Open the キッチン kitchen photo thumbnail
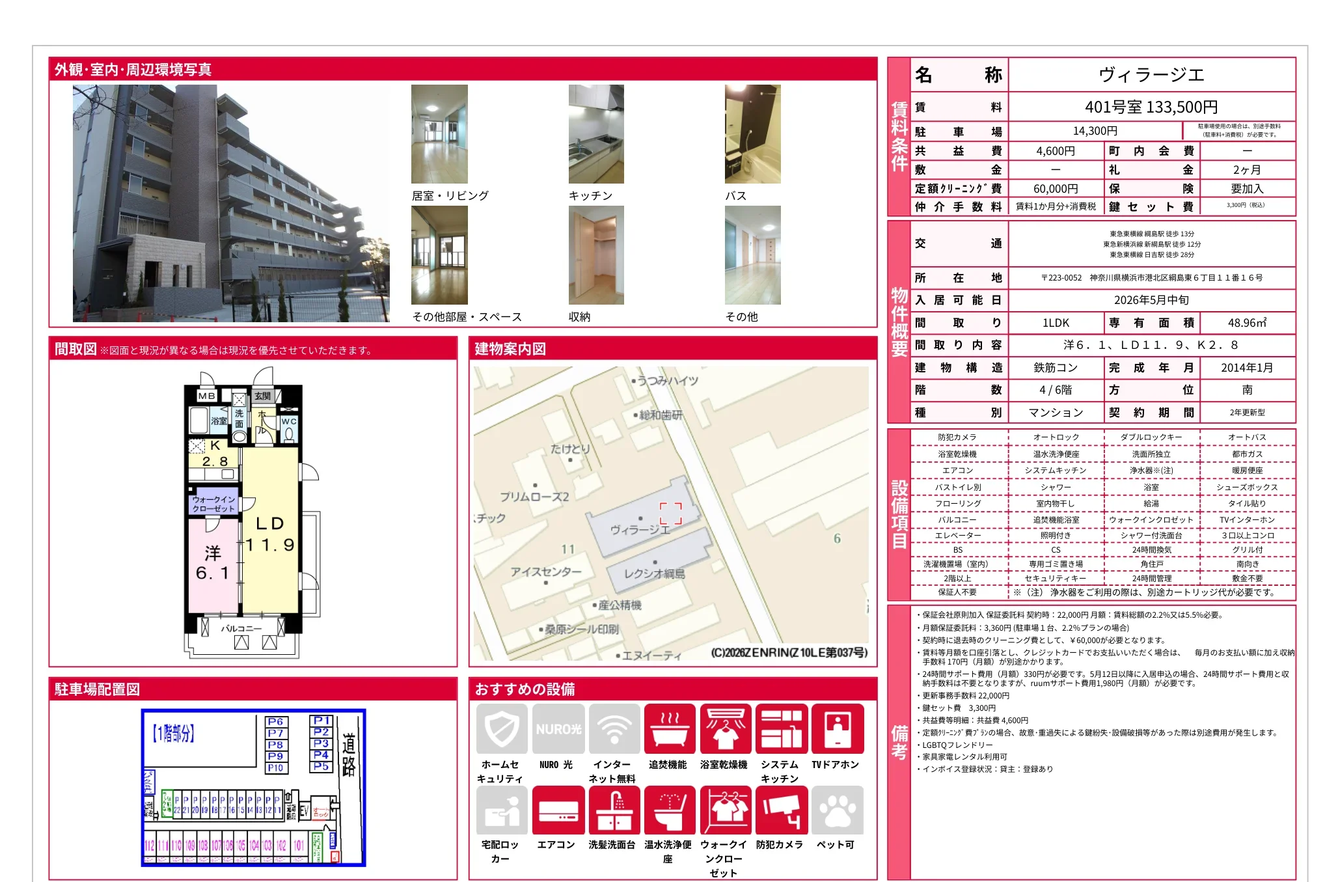 [595, 133]
